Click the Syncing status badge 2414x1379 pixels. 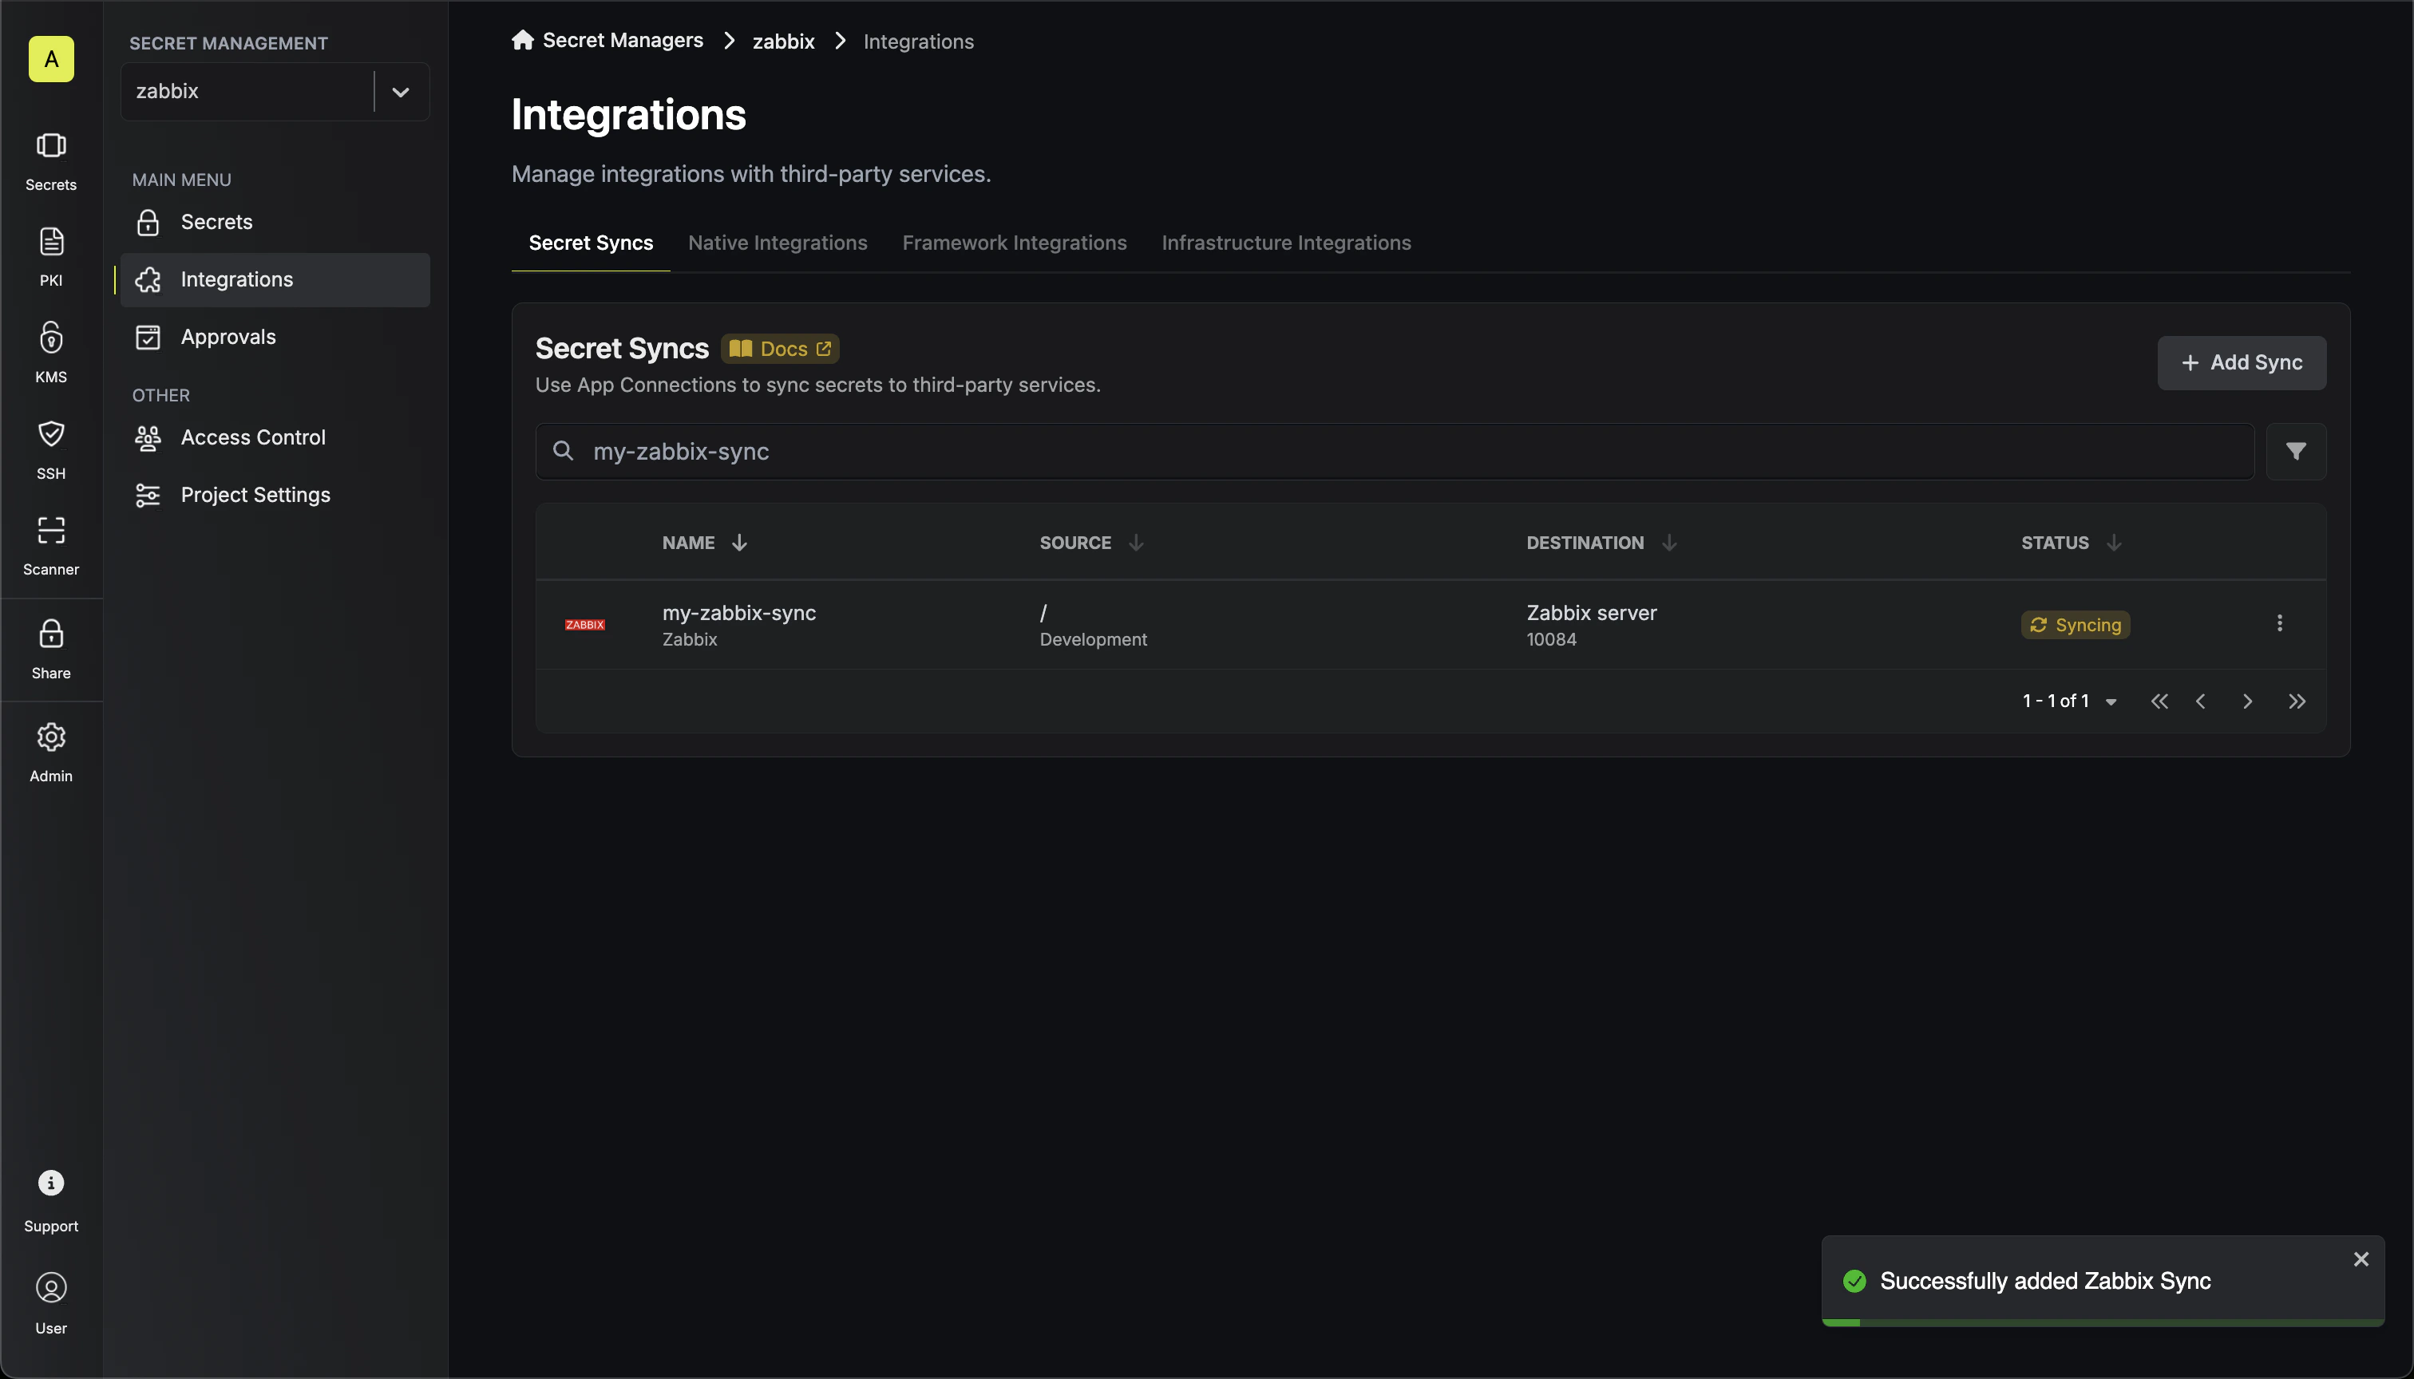click(x=2075, y=624)
